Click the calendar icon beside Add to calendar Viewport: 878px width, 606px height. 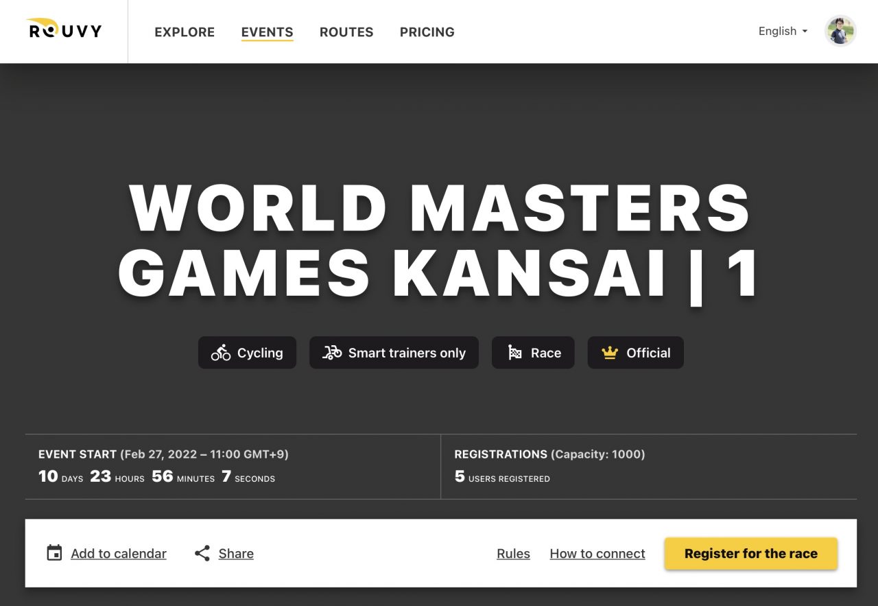click(x=54, y=553)
